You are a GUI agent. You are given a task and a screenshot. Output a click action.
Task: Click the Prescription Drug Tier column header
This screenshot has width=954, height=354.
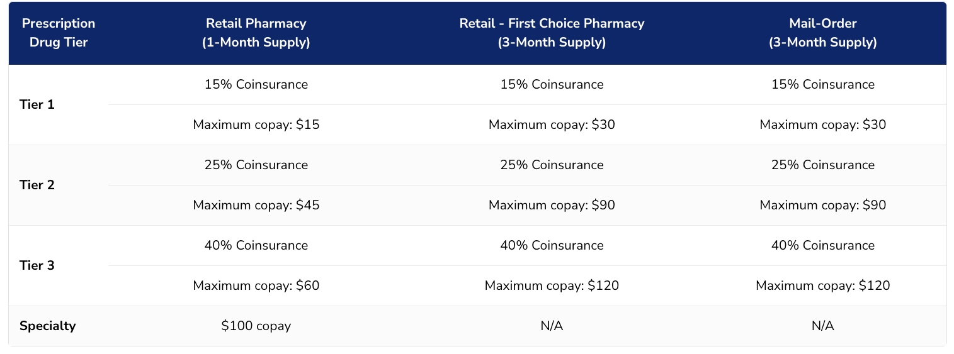pyautogui.click(x=59, y=33)
